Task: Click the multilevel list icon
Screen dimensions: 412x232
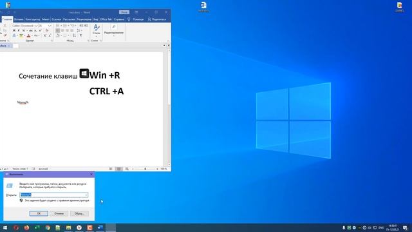Action: (72, 26)
